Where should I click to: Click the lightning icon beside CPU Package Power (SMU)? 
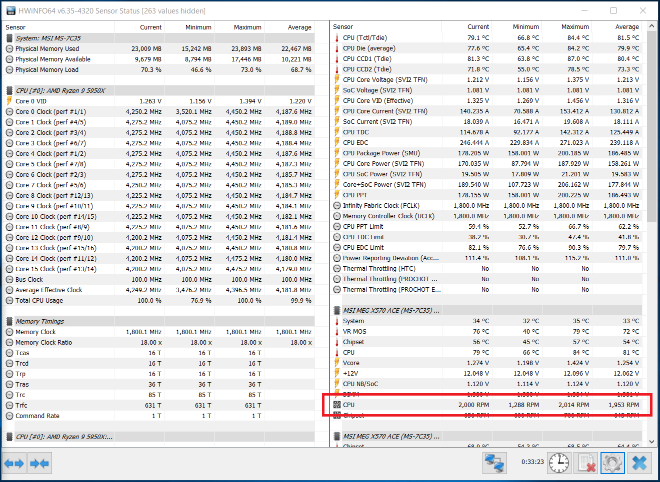tap(337, 153)
